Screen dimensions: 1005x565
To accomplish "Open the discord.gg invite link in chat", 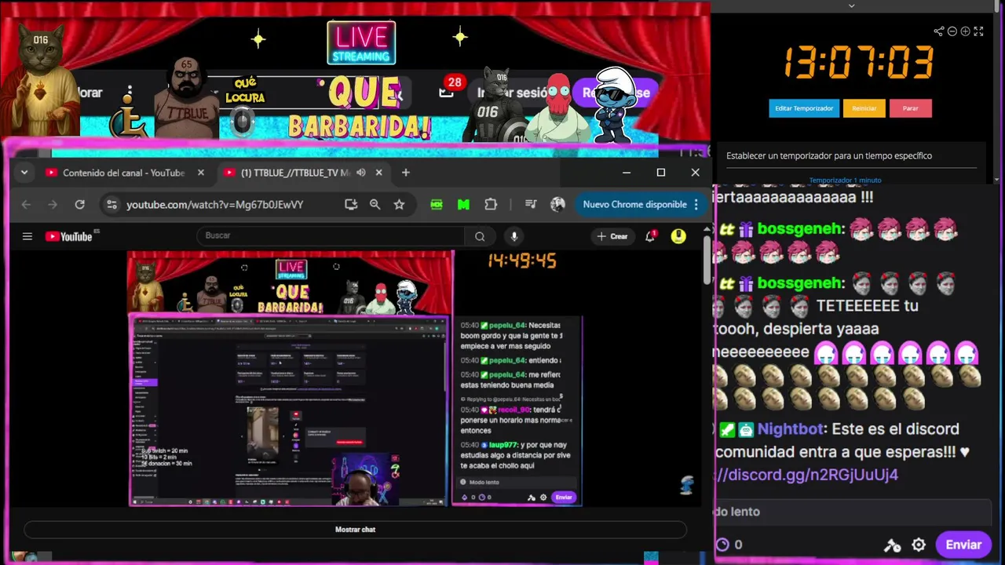I will click(806, 475).
